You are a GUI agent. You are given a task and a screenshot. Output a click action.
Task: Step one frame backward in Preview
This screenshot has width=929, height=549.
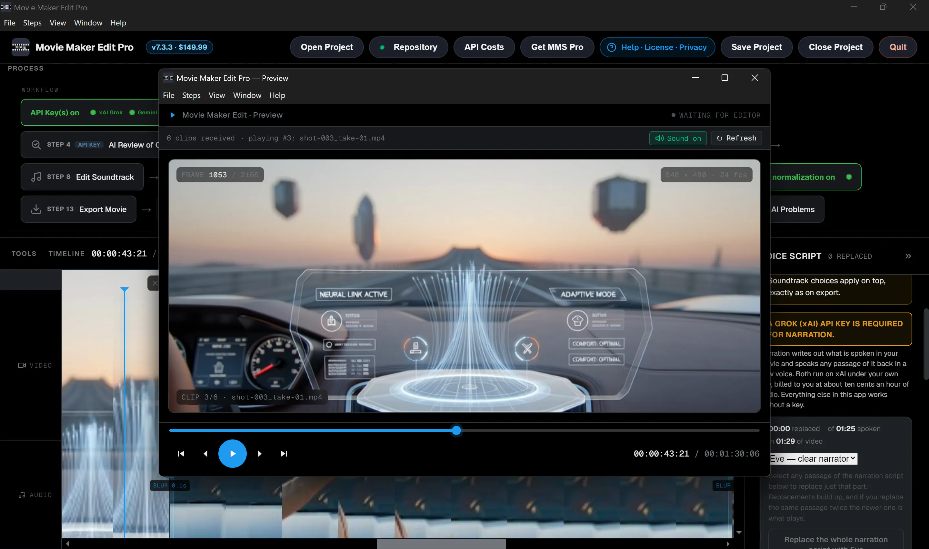(205, 454)
